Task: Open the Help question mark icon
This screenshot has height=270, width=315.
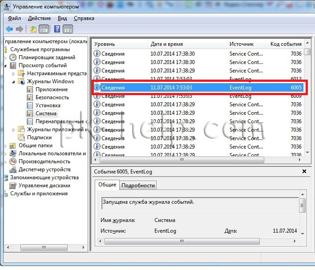Action: [57, 29]
